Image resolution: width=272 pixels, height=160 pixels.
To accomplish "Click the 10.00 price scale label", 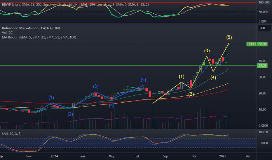I will pos(262,109).
